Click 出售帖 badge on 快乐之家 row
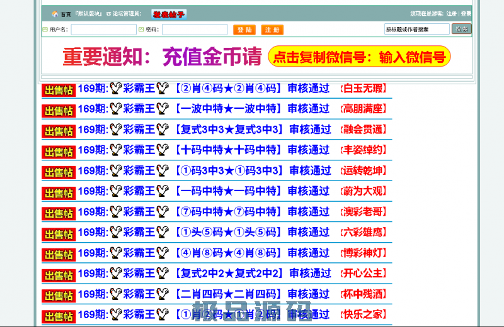 tap(59, 316)
